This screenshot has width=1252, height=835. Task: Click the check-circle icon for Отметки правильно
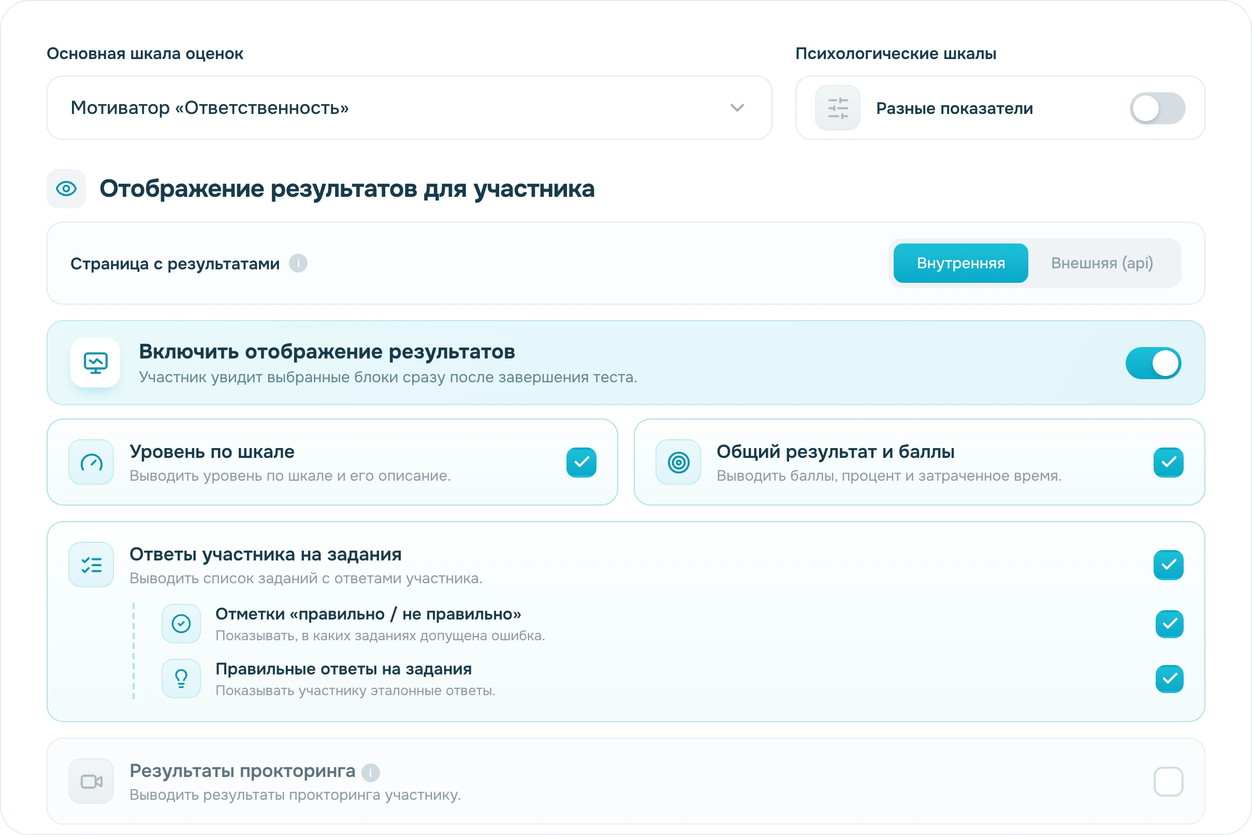click(181, 624)
